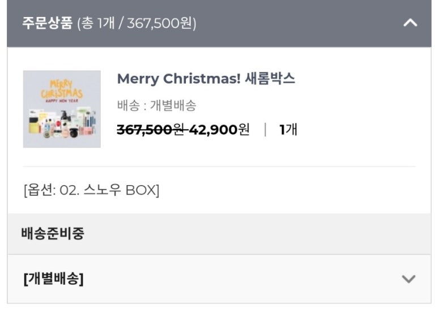Click the 총 1개 / 367,500원 summary text

[x=137, y=24]
